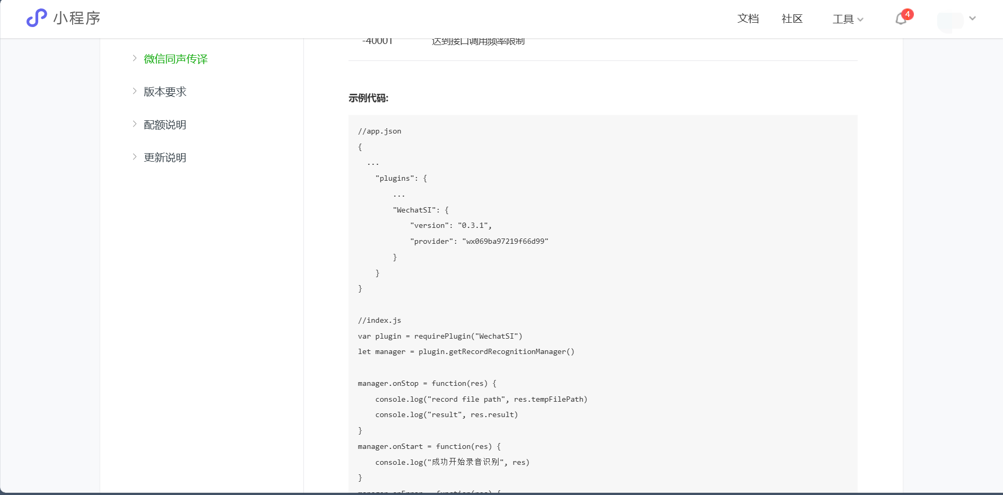Click the provider wx069ba97219f66d99 line

tap(479, 241)
